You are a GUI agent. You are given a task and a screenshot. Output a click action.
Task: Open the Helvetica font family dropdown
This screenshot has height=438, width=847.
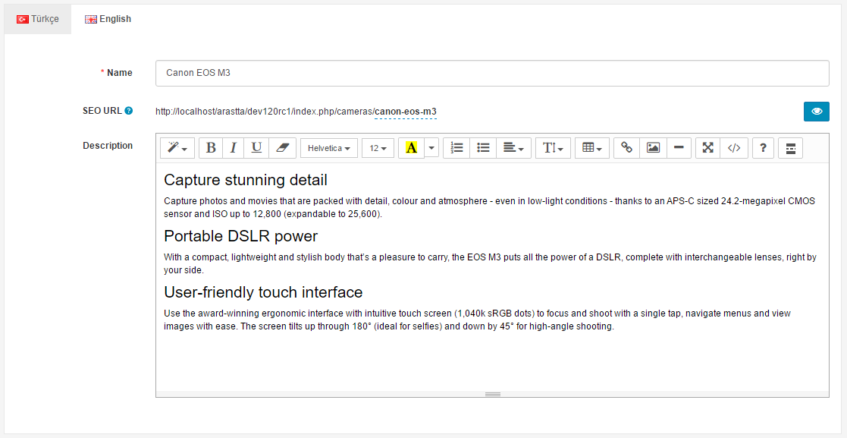tap(329, 148)
